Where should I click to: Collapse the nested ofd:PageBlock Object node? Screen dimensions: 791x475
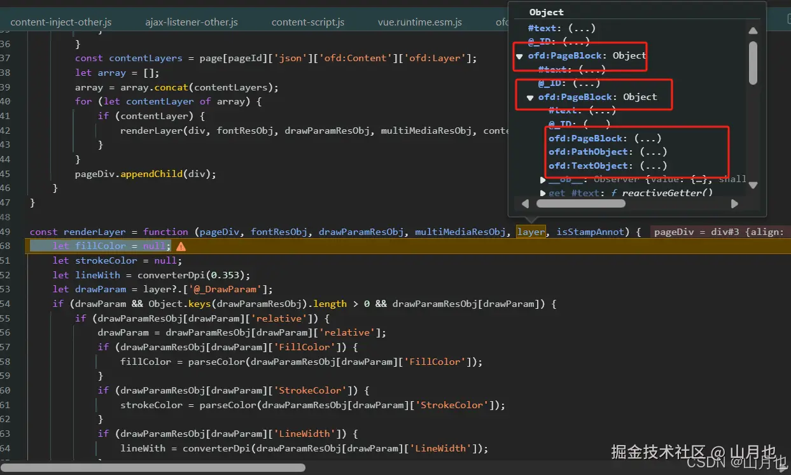530,97
